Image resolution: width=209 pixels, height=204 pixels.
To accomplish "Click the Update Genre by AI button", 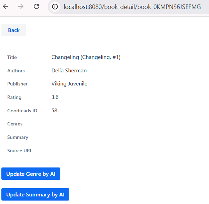I will 31,174.
